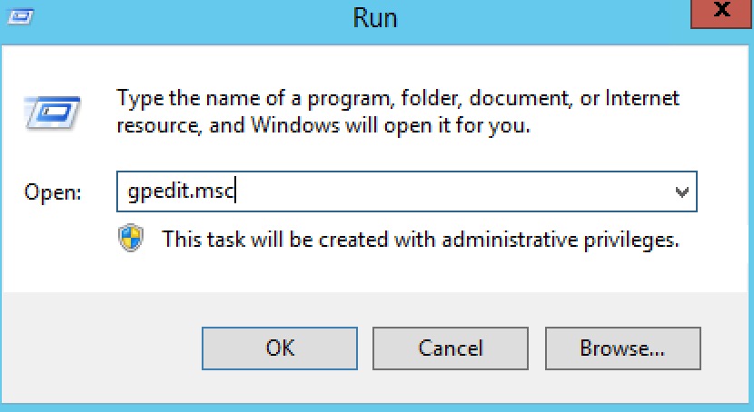
Task: Click the "Windows will open it for you" line
Action: click(x=323, y=124)
